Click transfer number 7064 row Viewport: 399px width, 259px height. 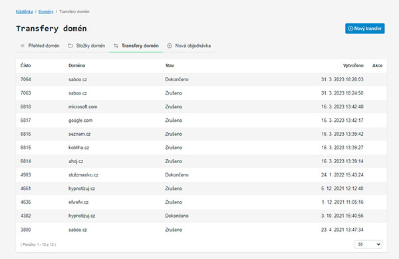tap(201, 79)
